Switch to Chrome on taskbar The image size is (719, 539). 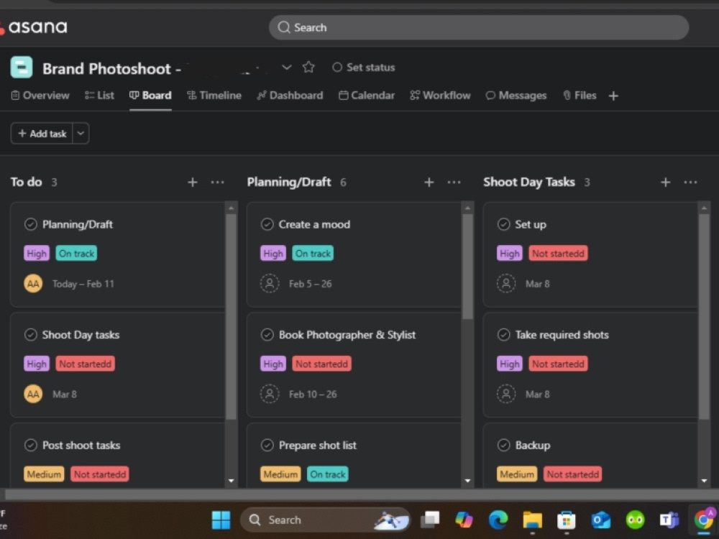(704, 520)
